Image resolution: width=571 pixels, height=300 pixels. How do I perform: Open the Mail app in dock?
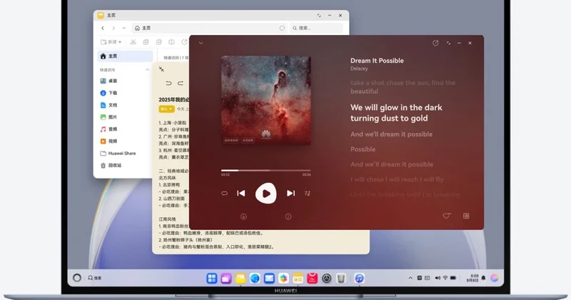pos(269,279)
